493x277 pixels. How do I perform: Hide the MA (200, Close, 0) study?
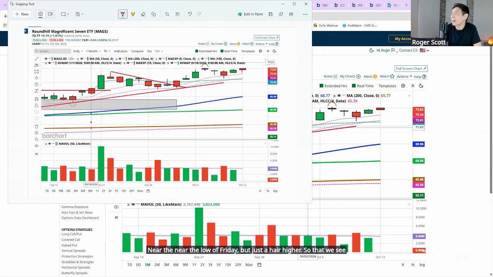[x=339, y=96]
